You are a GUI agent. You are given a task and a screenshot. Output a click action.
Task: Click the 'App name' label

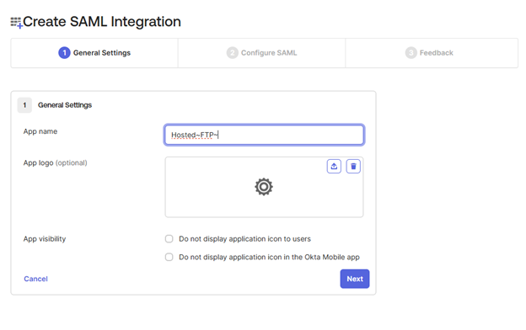(x=40, y=131)
